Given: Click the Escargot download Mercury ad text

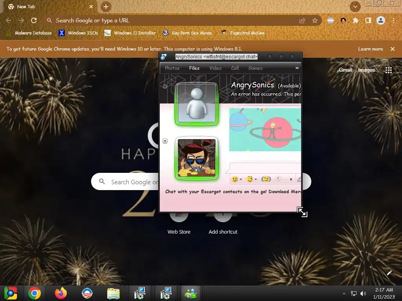Looking at the screenshot, I should pyautogui.click(x=233, y=192).
